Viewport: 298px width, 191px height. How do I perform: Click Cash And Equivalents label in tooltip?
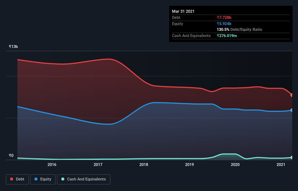191,36
